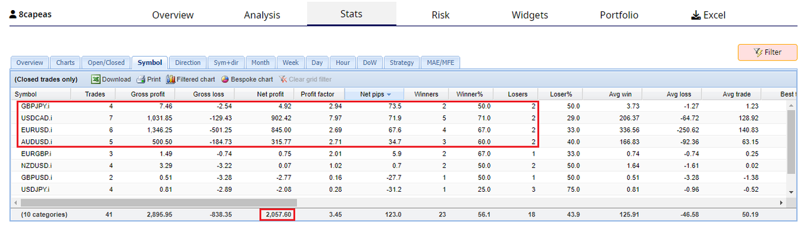Open the Widgets tab

[x=530, y=15]
